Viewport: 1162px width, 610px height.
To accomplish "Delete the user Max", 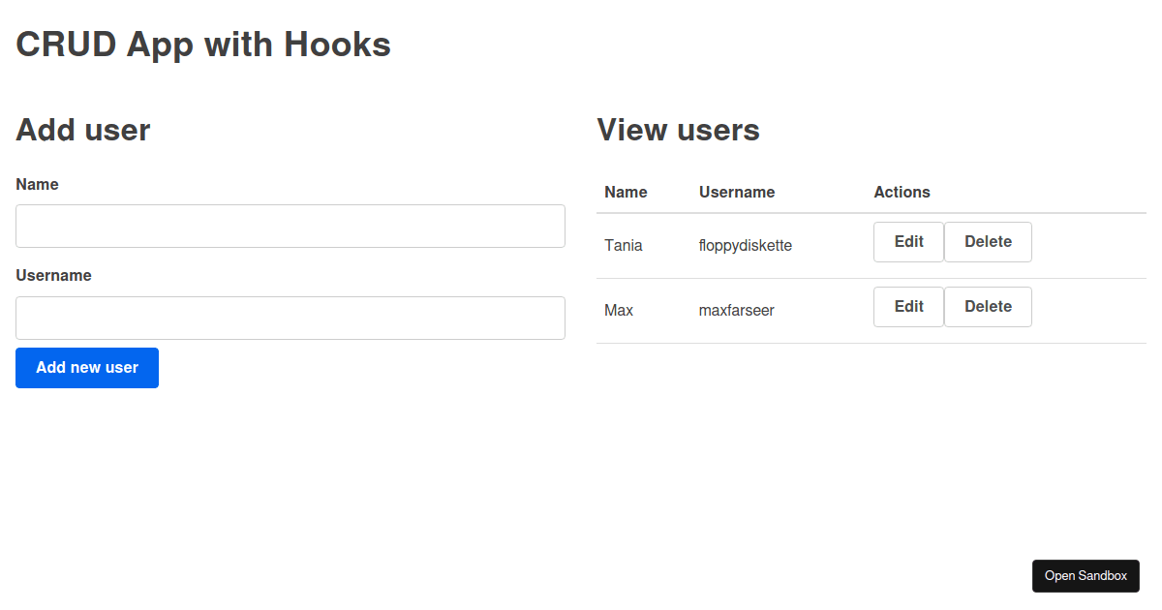I will pos(987,306).
